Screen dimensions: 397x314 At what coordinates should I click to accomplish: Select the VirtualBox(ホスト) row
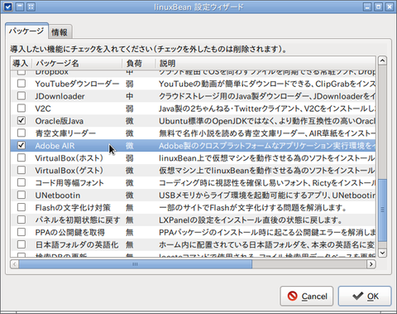[x=193, y=158]
